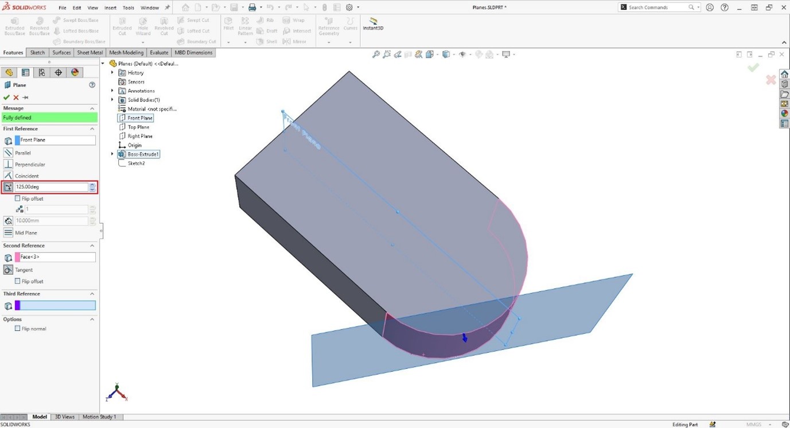Open the Hole Wizard tool

pyautogui.click(x=143, y=27)
